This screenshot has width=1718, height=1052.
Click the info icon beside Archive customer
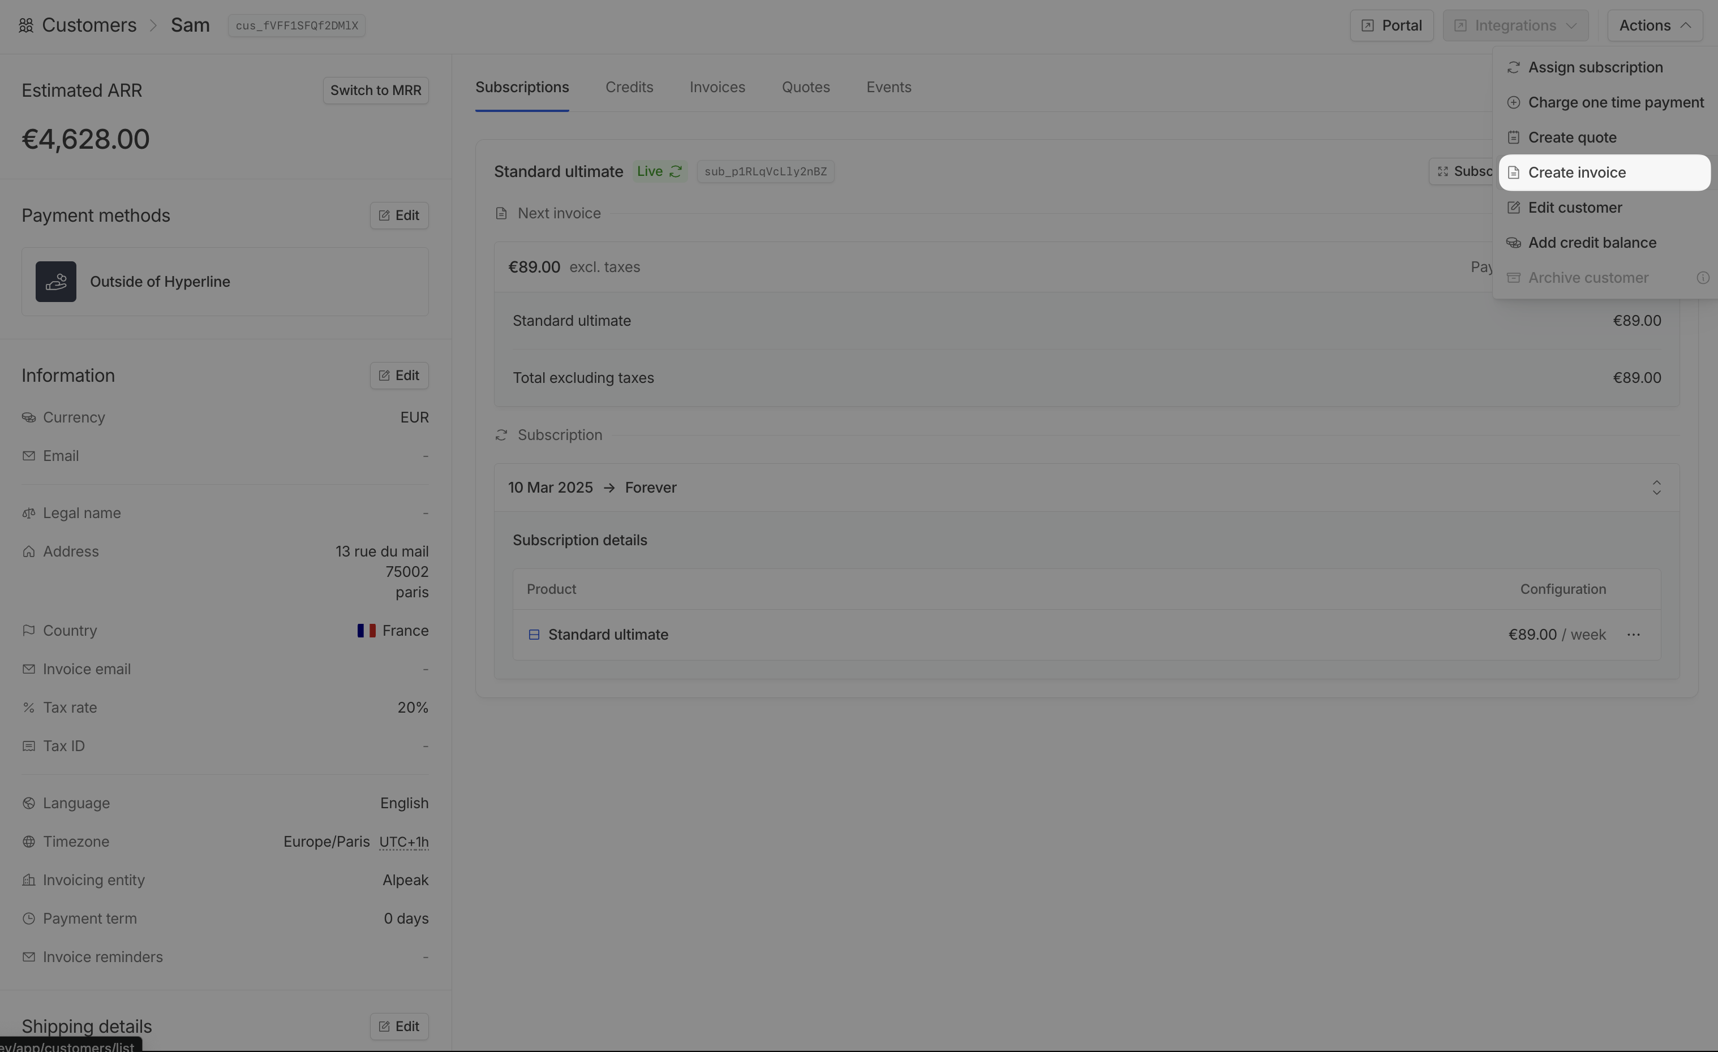click(1703, 278)
